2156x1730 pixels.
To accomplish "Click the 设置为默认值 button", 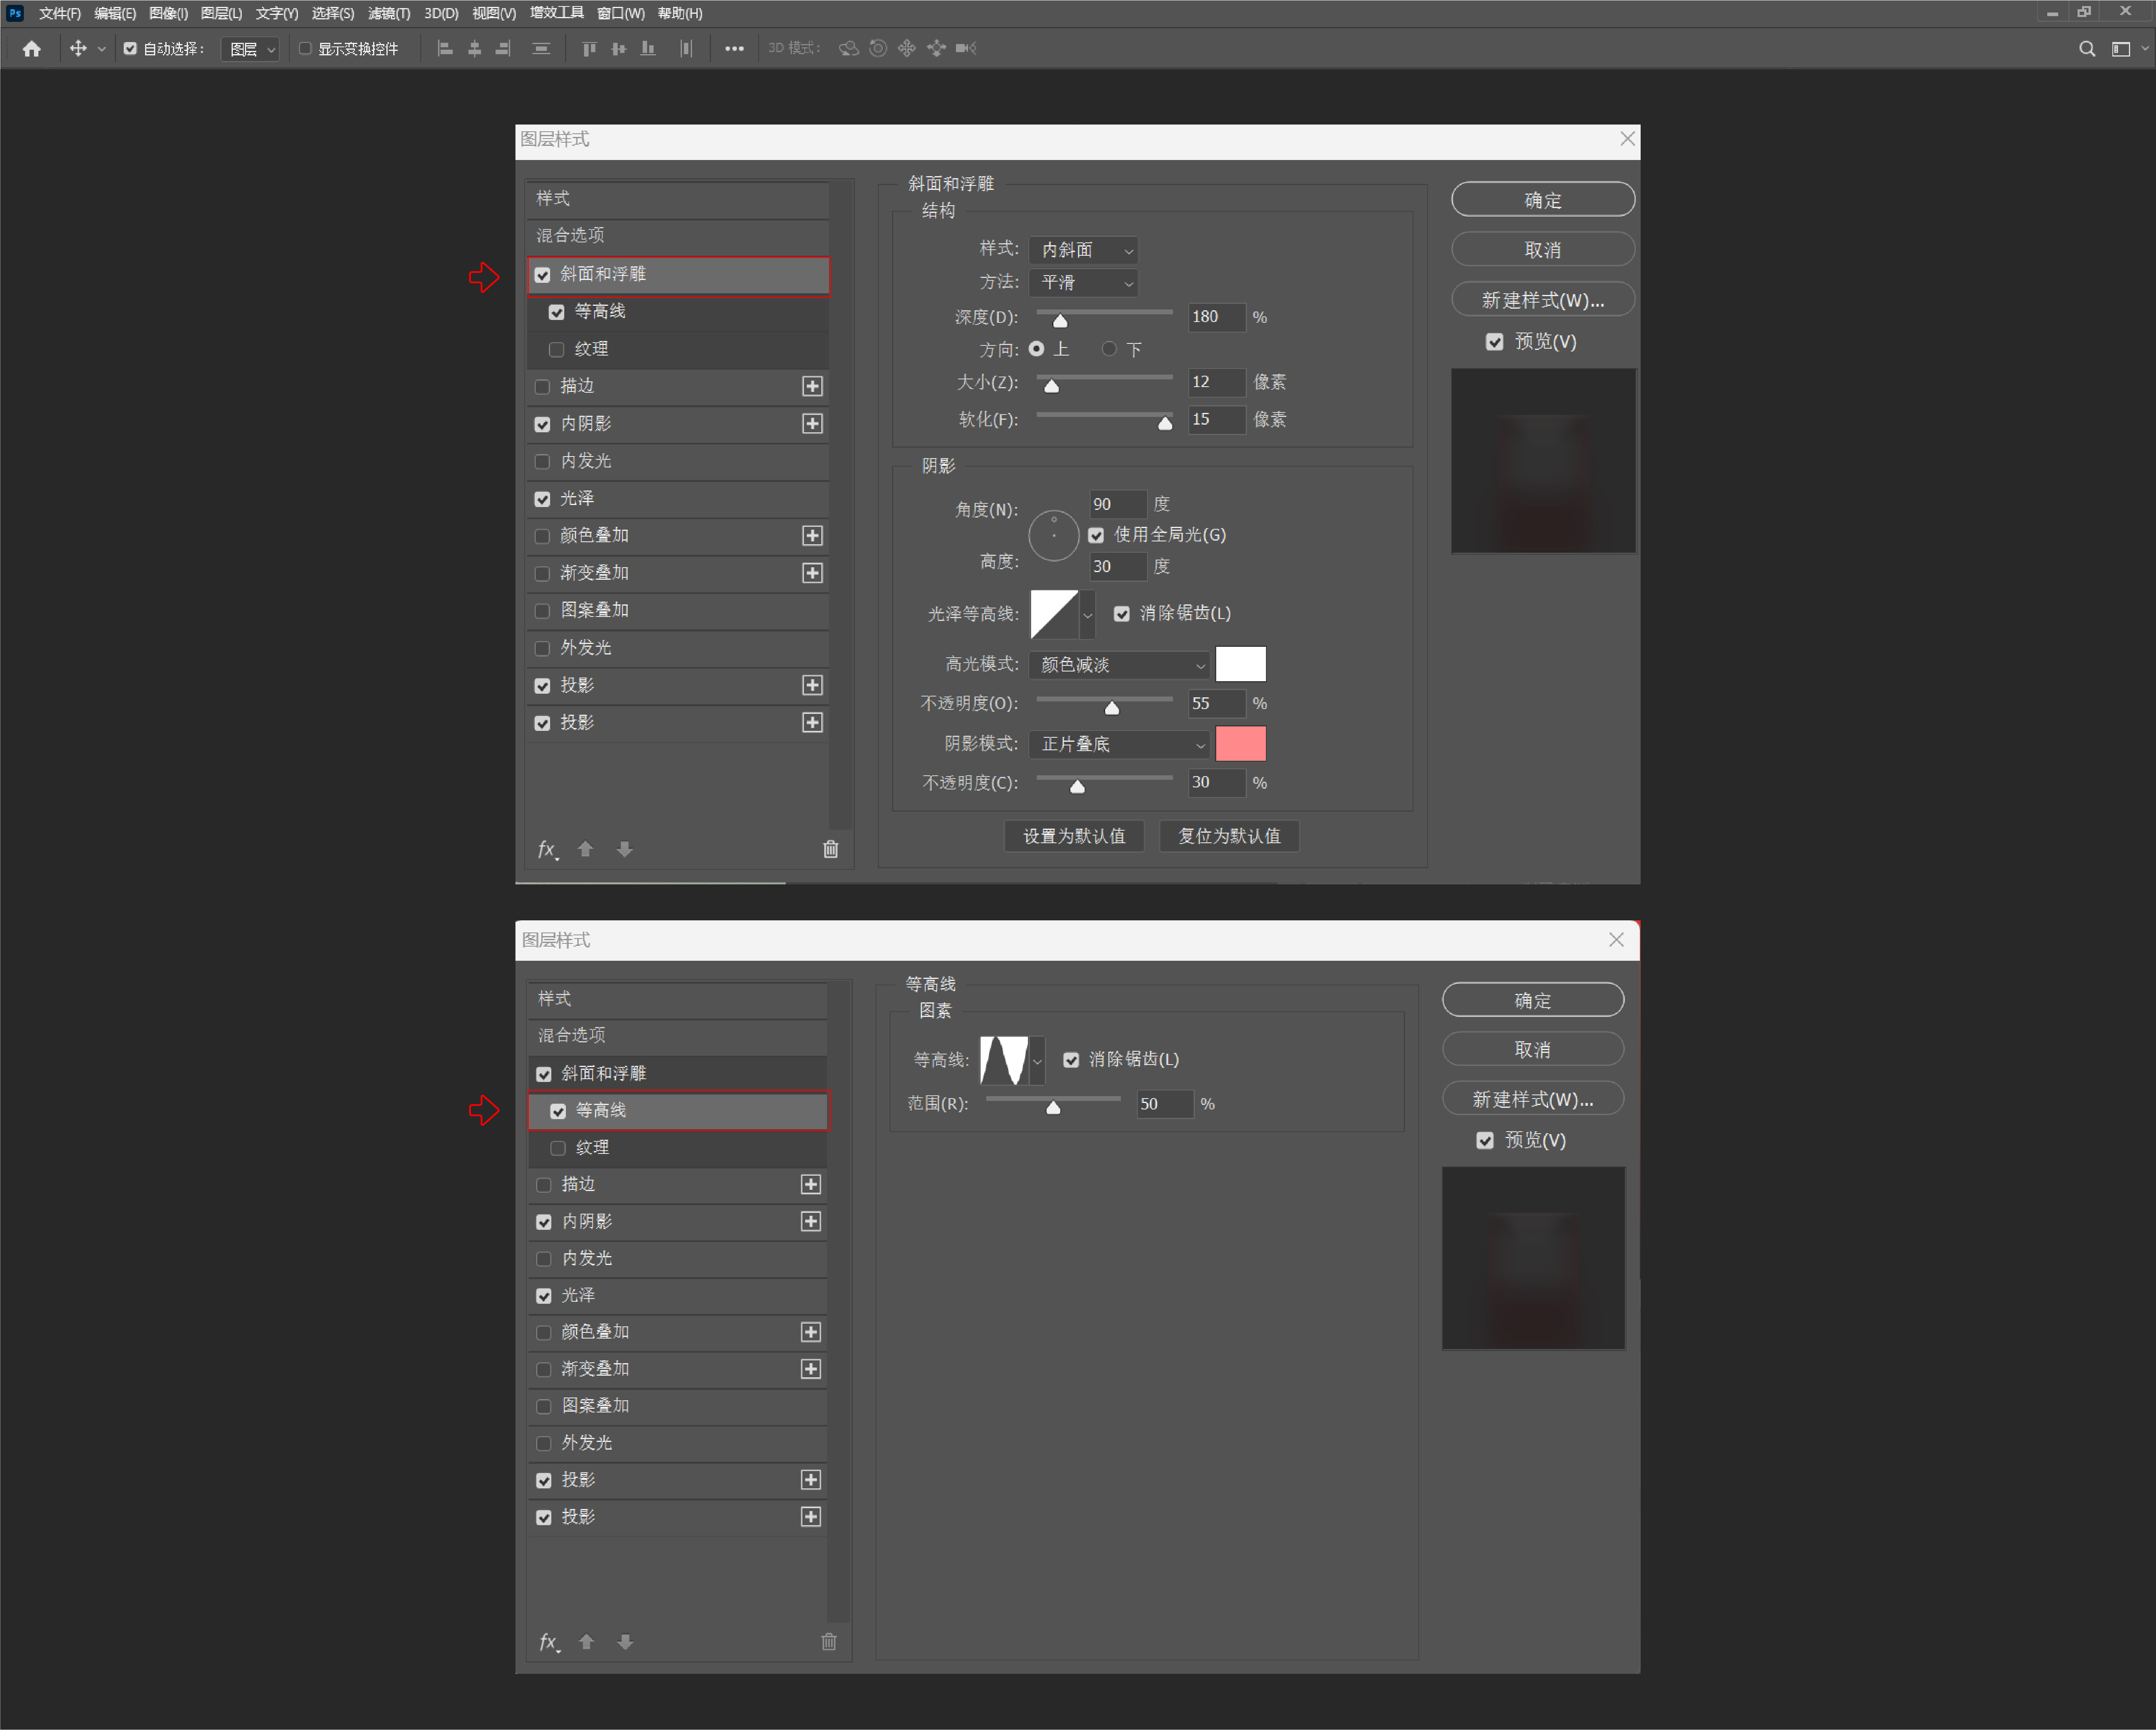I will (x=1074, y=836).
